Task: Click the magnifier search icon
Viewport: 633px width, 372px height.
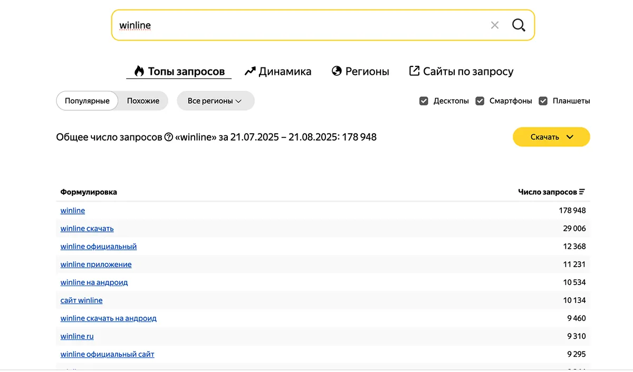Action: click(519, 25)
